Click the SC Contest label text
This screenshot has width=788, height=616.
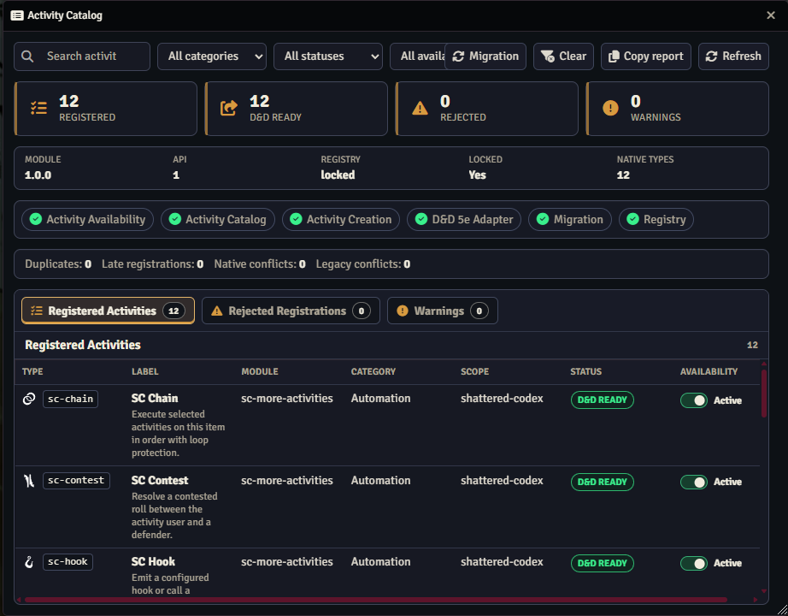(160, 480)
